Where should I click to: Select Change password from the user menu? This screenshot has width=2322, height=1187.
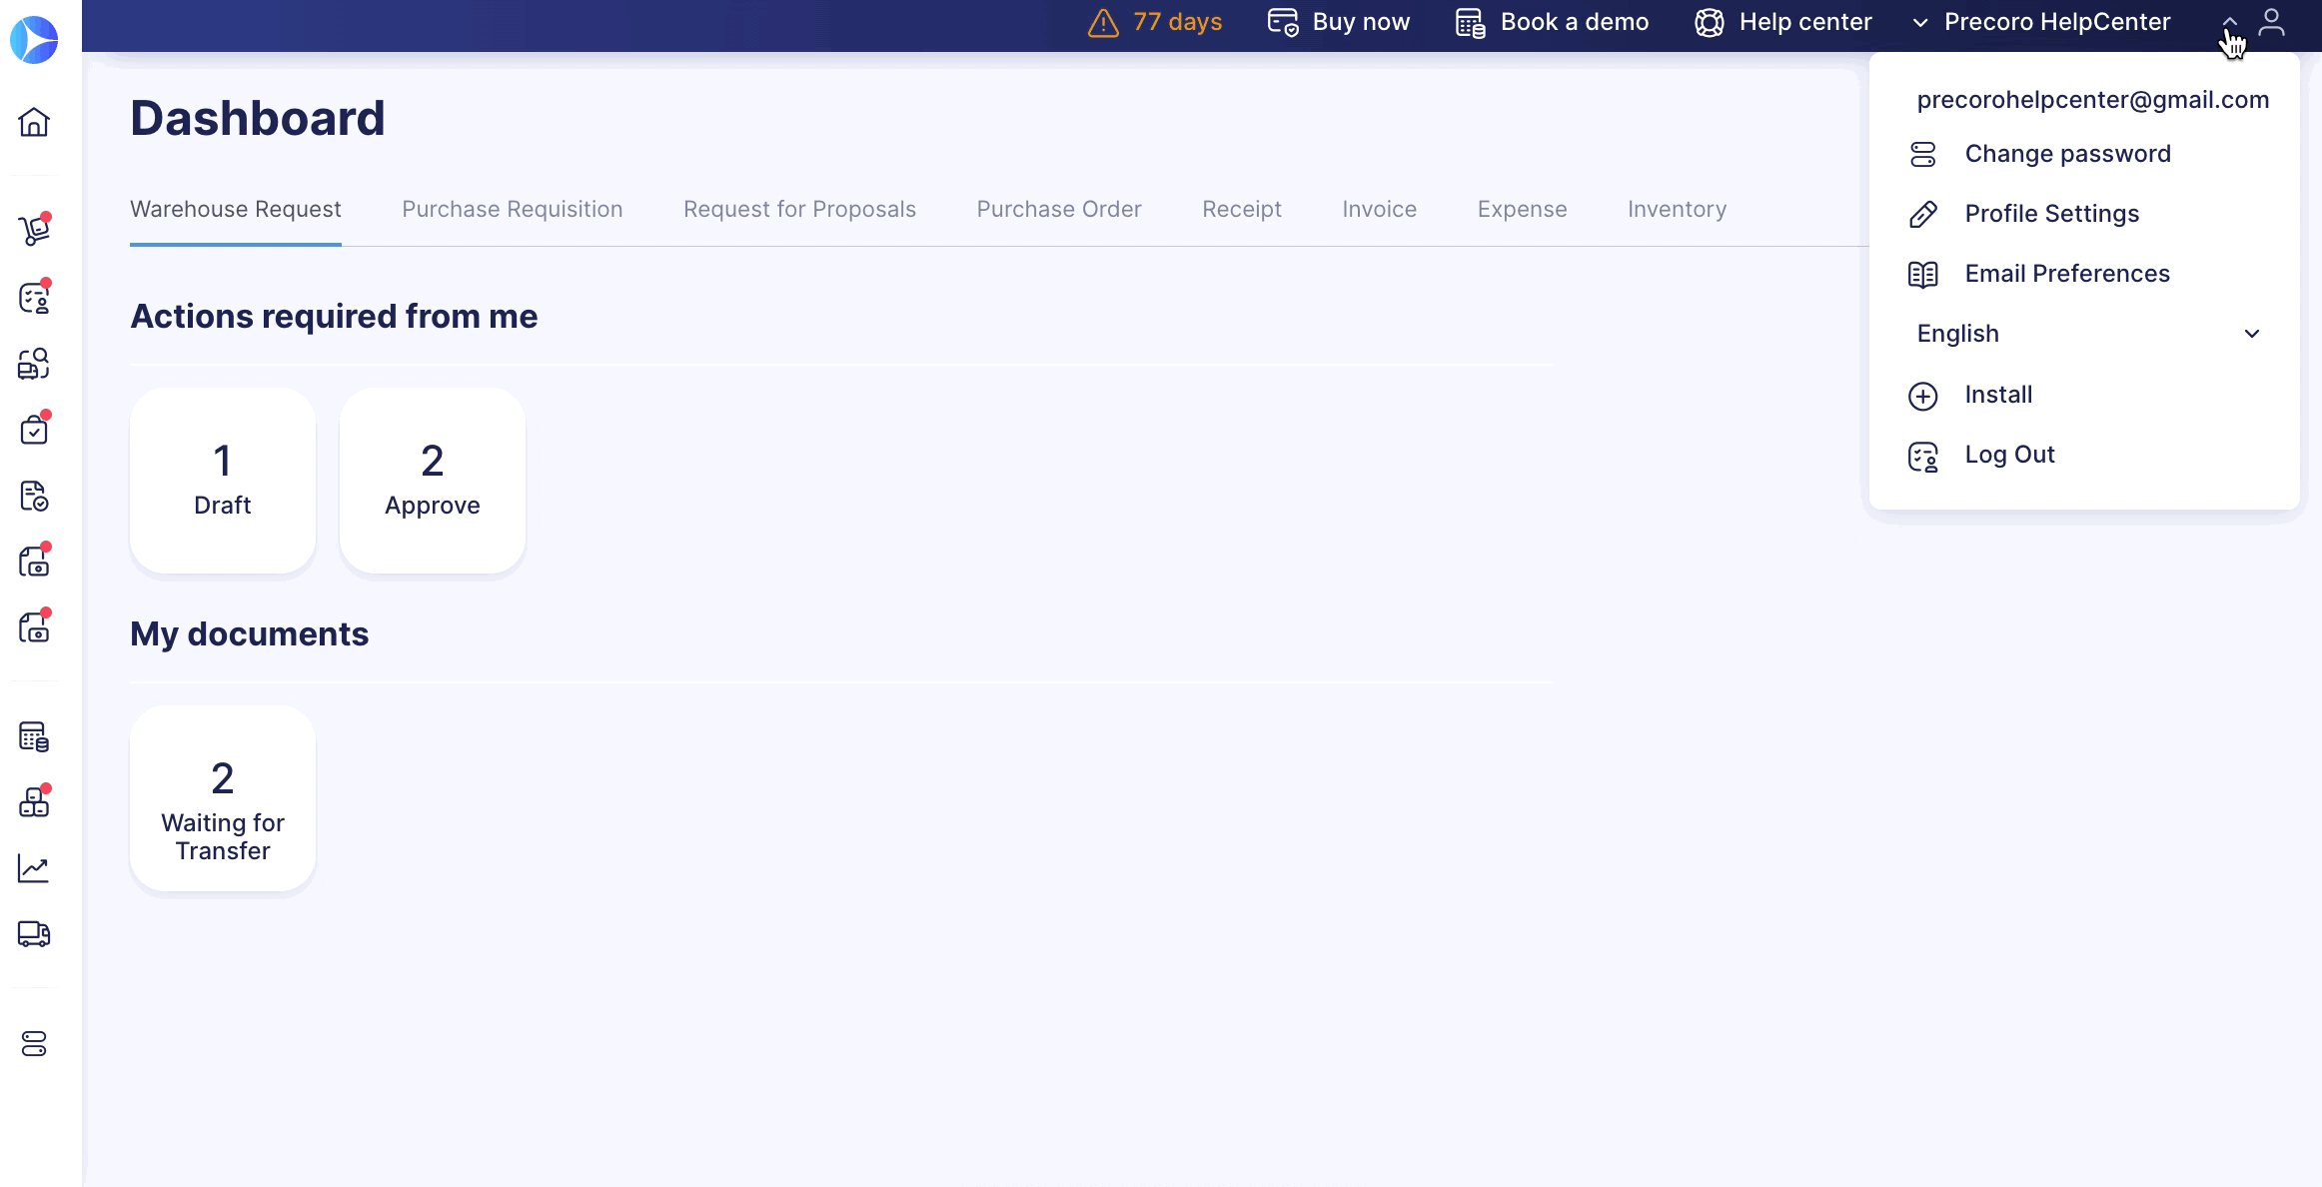[x=2068, y=154]
